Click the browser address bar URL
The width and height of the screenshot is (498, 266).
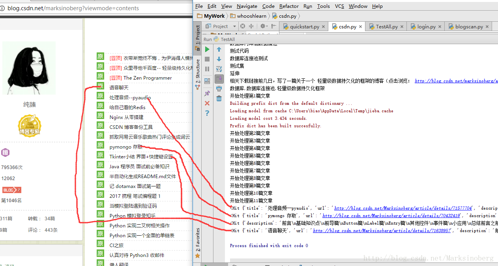(73, 8)
